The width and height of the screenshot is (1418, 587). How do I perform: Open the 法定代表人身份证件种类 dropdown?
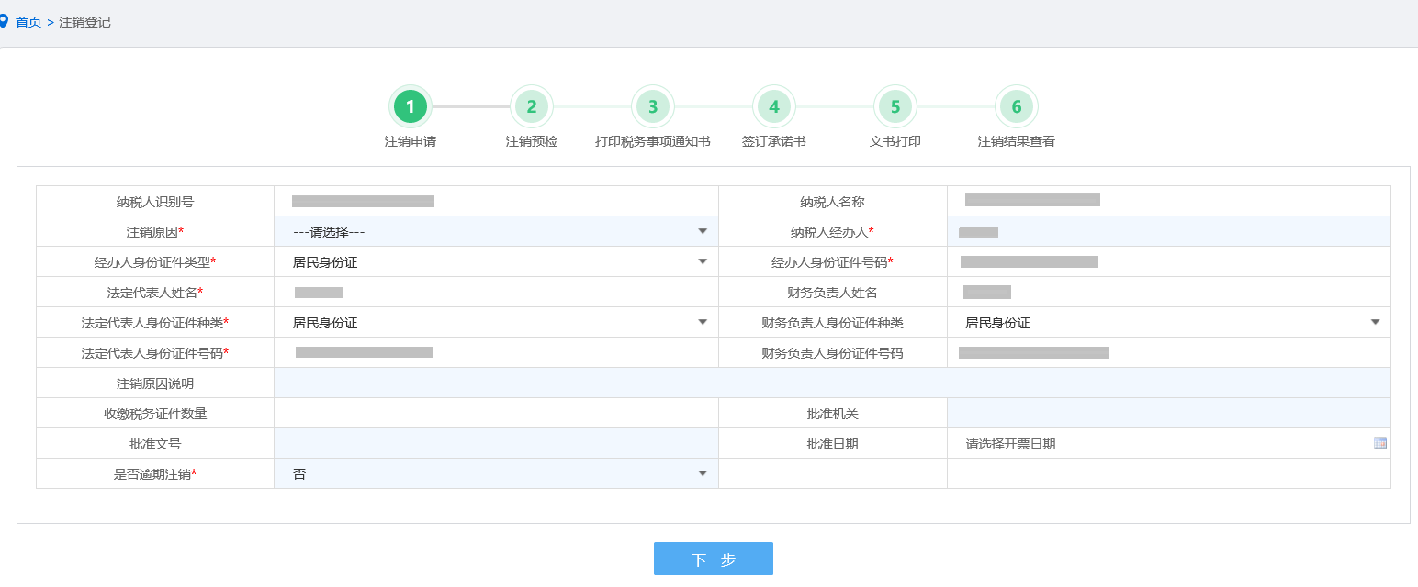[496, 323]
